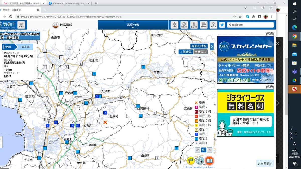Select small (小) display size
301x169 pixels.
(x=198, y=150)
